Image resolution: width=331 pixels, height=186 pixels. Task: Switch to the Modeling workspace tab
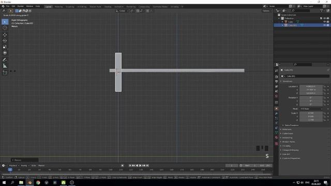58,7
